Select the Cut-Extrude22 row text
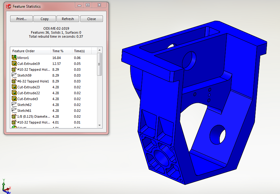280x194 pixels. [x=28, y=93]
